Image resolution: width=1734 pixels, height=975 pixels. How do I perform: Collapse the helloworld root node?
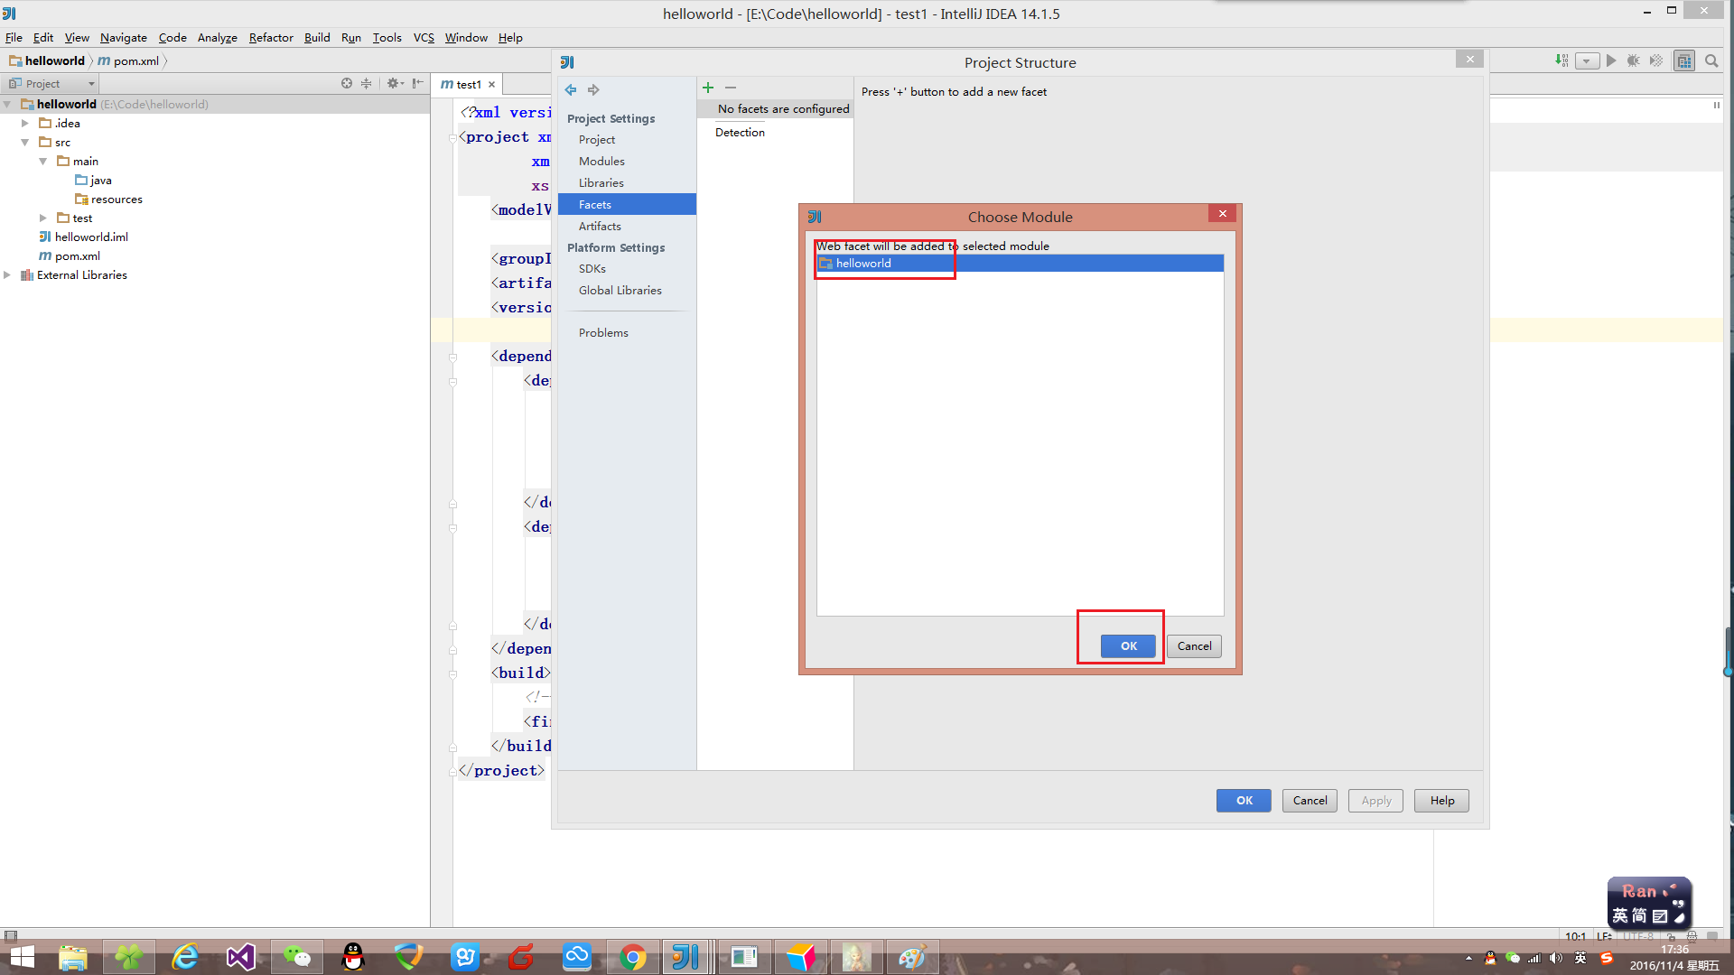(x=8, y=105)
